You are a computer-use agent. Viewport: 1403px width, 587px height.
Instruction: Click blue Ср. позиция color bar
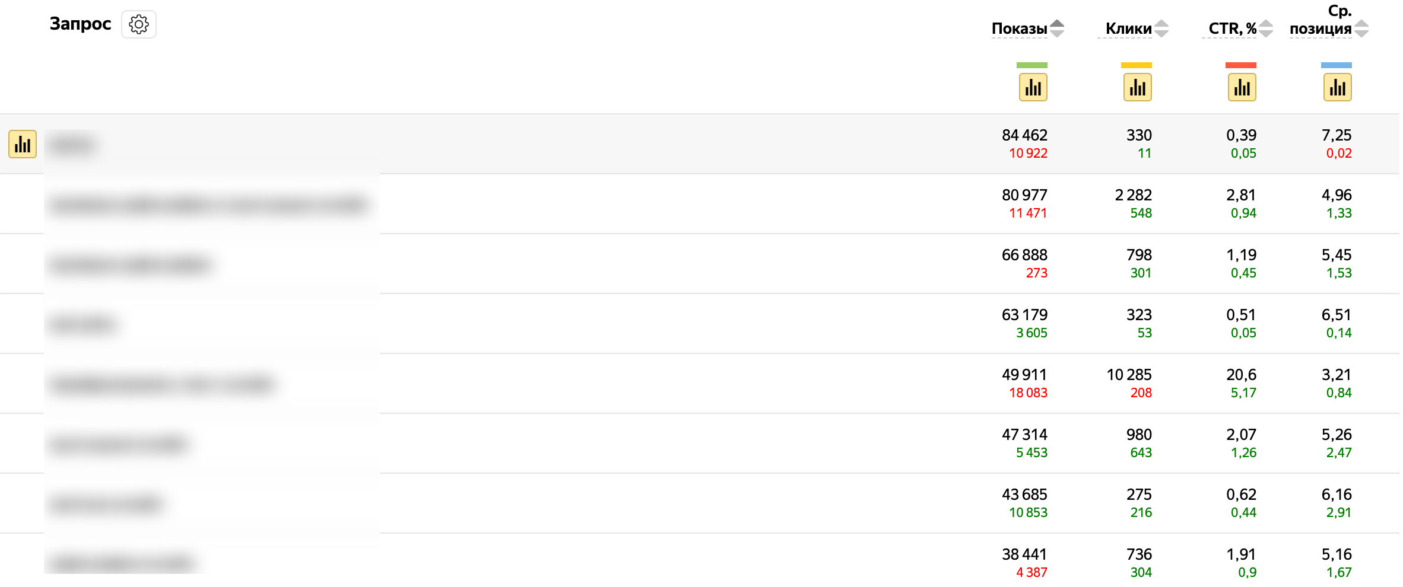pos(1336,65)
